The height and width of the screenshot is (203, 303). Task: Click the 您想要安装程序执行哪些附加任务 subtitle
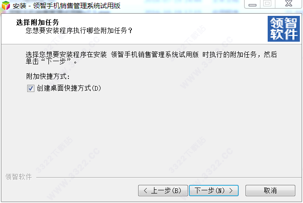79,30
